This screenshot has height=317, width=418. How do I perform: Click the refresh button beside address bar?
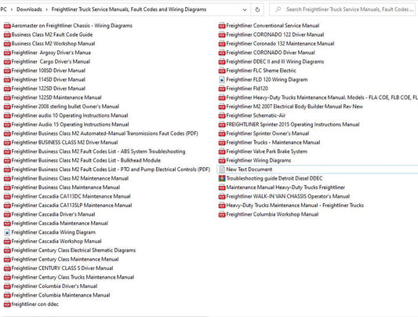pos(257,9)
